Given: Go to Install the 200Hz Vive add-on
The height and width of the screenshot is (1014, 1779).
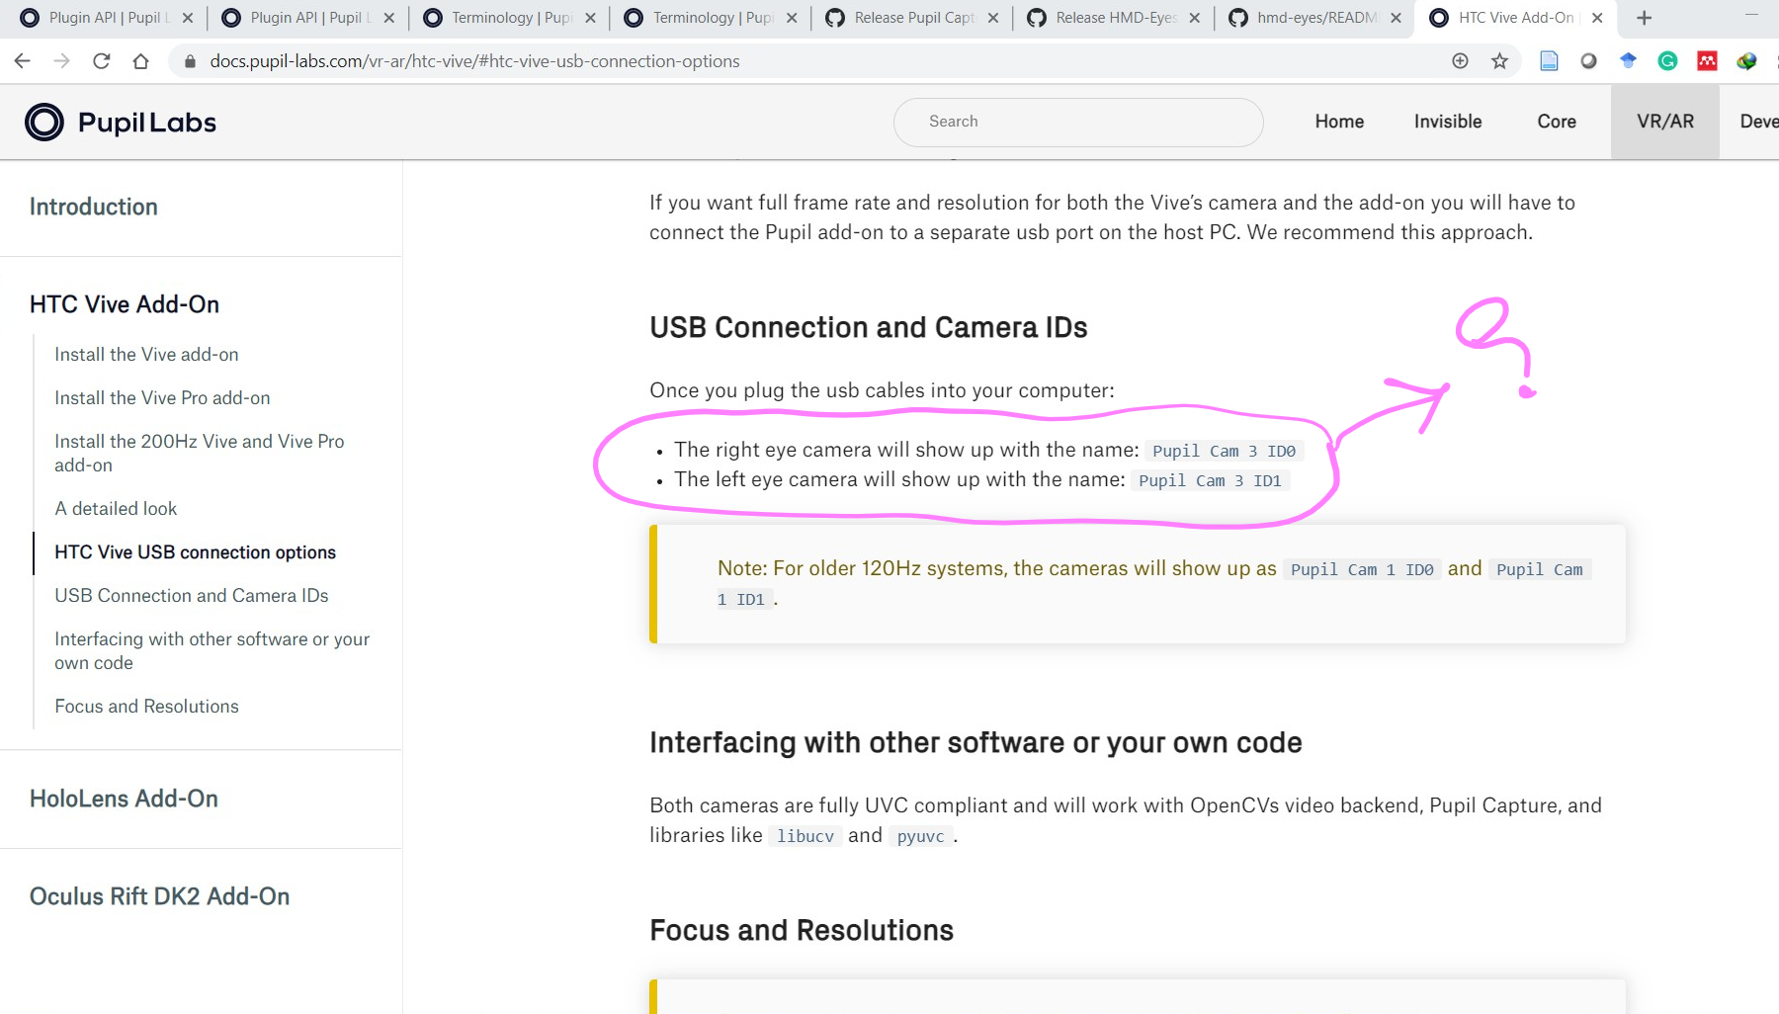Looking at the screenshot, I should [200, 454].
